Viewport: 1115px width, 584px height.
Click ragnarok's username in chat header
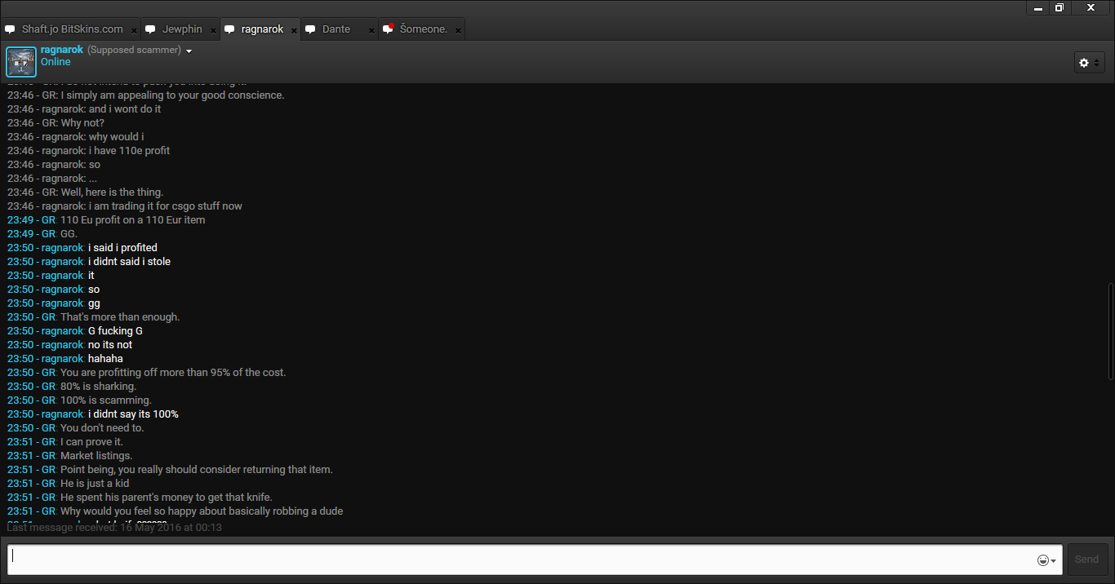(x=62, y=50)
